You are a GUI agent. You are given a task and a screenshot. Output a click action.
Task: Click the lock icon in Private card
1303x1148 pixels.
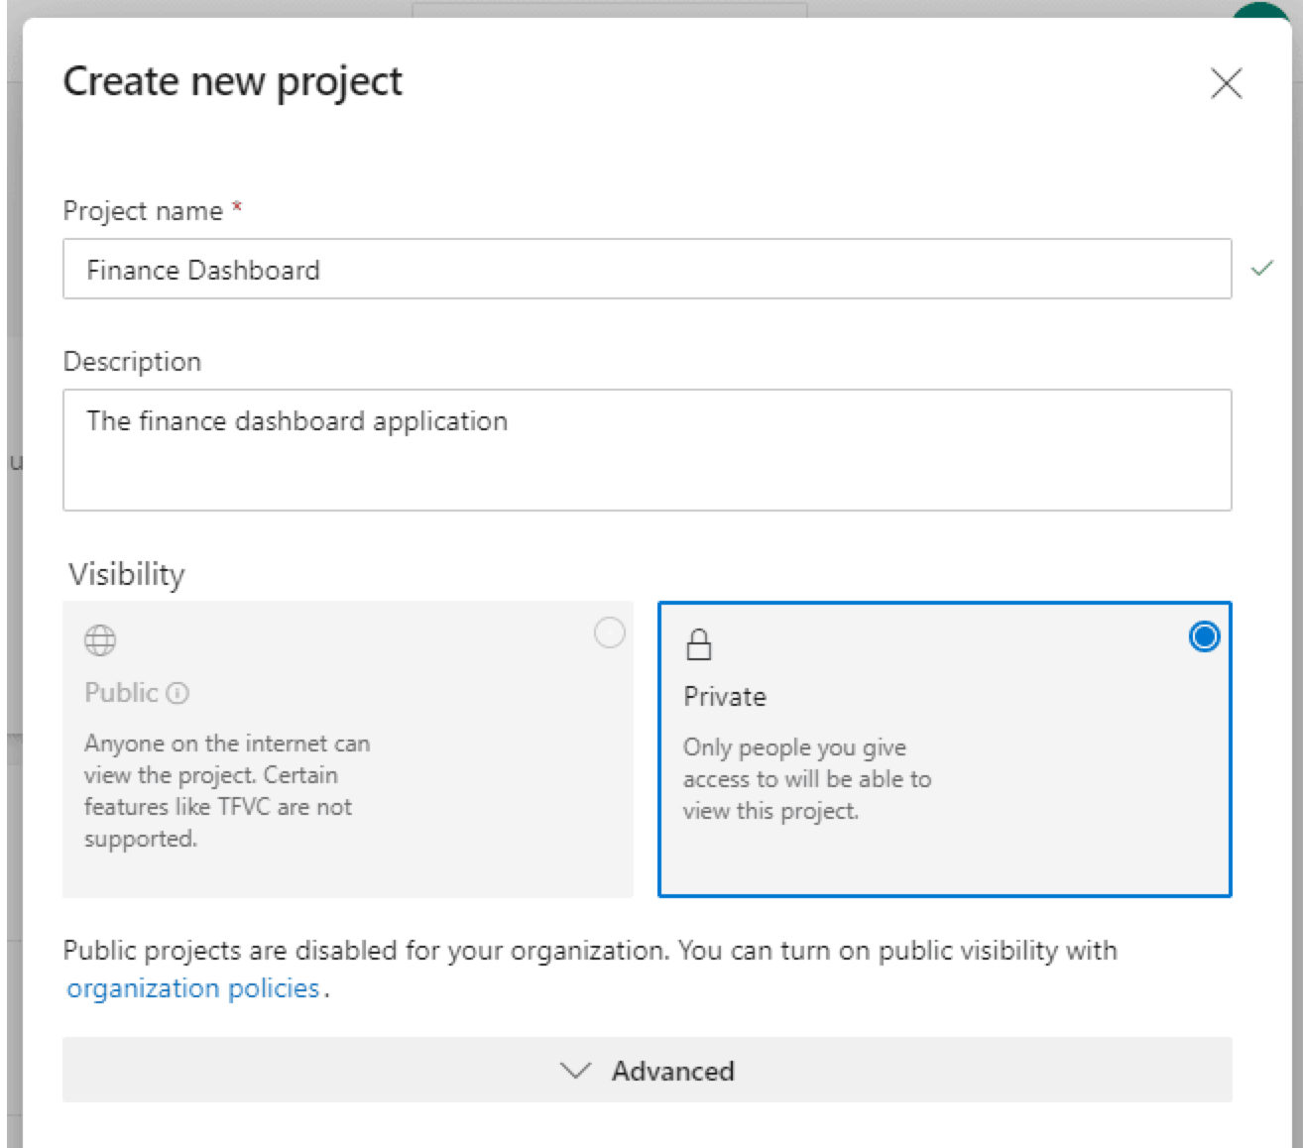coord(699,644)
